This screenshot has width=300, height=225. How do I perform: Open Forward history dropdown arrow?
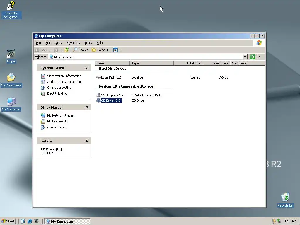(x=62, y=50)
